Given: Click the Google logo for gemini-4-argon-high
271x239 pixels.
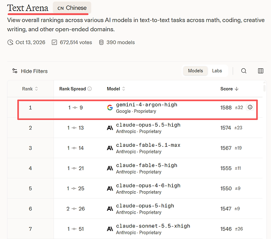Looking at the screenshot, I should [x=110, y=108].
